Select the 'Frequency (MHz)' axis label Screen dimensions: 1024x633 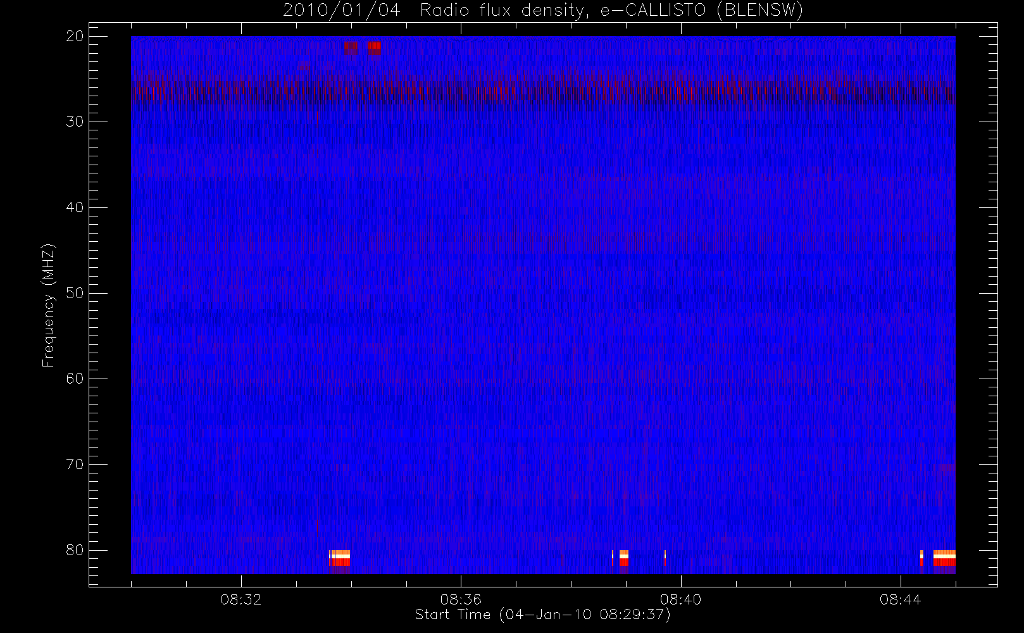point(49,305)
